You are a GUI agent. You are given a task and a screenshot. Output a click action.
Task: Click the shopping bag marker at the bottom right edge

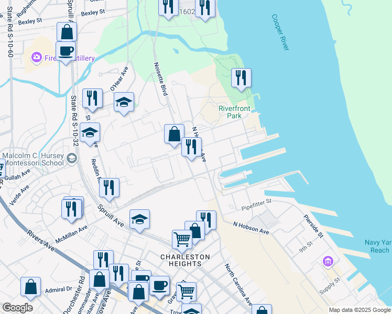tap(262, 309)
